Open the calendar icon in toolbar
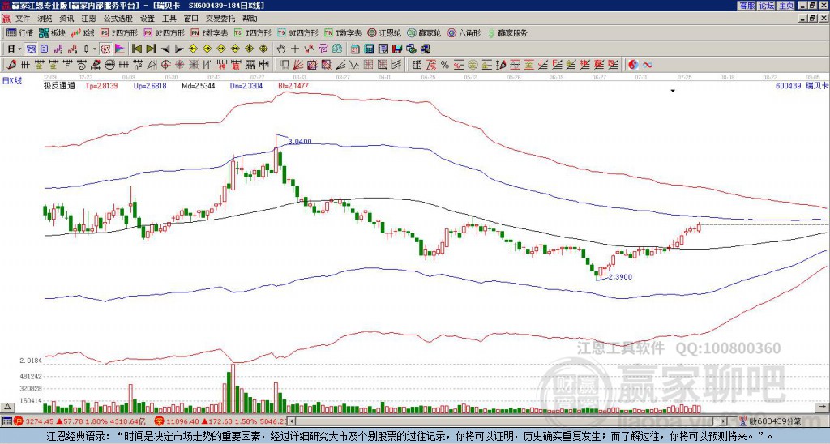Image resolution: width=830 pixels, height=444 pixels. point(355,49)
